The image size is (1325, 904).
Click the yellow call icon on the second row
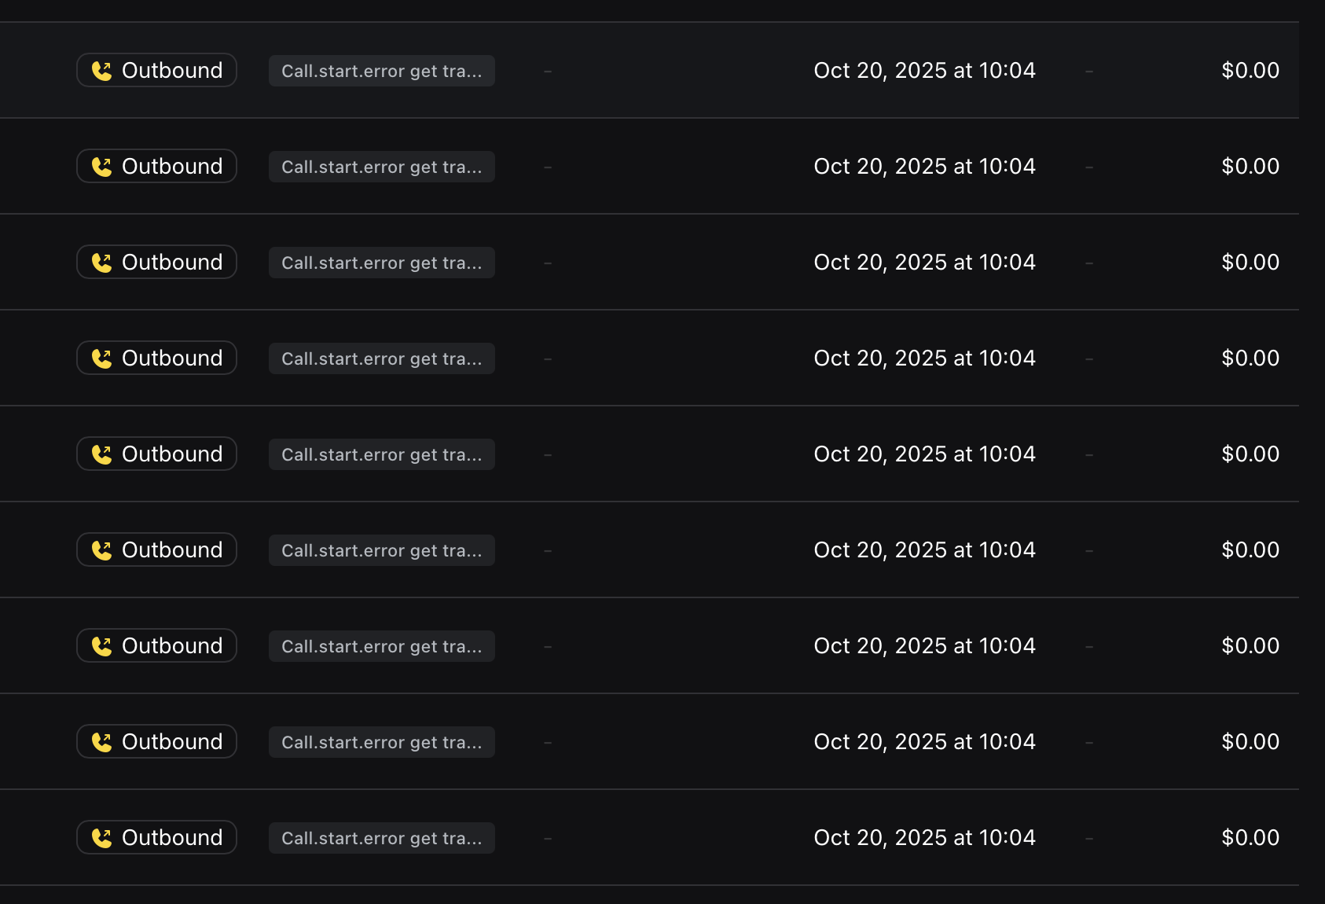(101, 166)
